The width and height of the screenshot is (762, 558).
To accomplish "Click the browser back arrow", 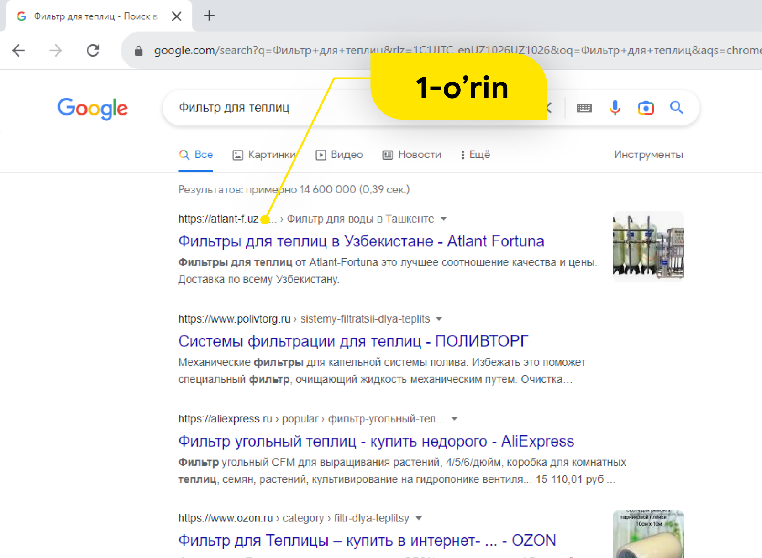I will [18, 50].
